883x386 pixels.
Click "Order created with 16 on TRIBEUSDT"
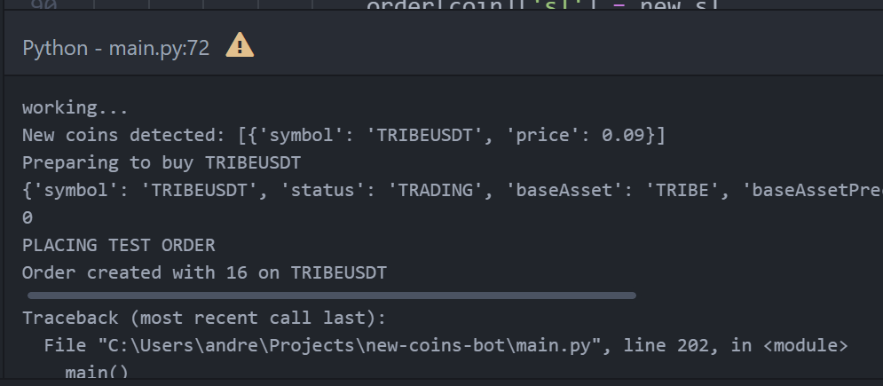click(204, 273)
